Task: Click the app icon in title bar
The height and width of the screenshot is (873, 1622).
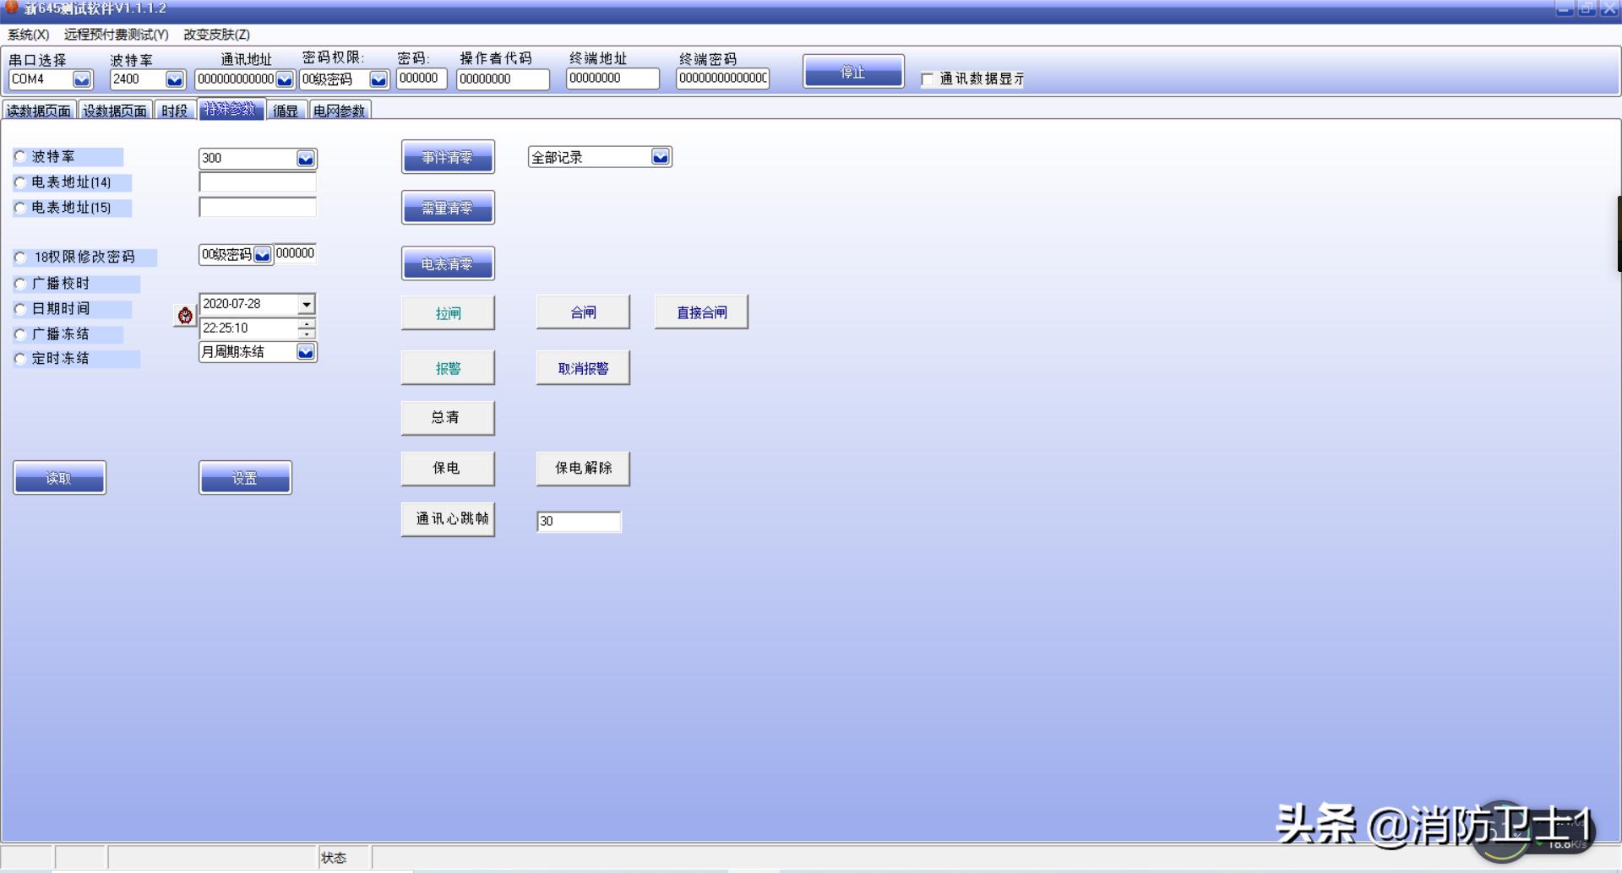Action: coord(12,8)
